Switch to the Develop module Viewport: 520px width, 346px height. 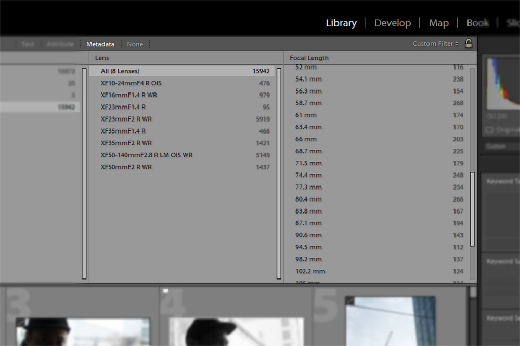click(393, 23)
